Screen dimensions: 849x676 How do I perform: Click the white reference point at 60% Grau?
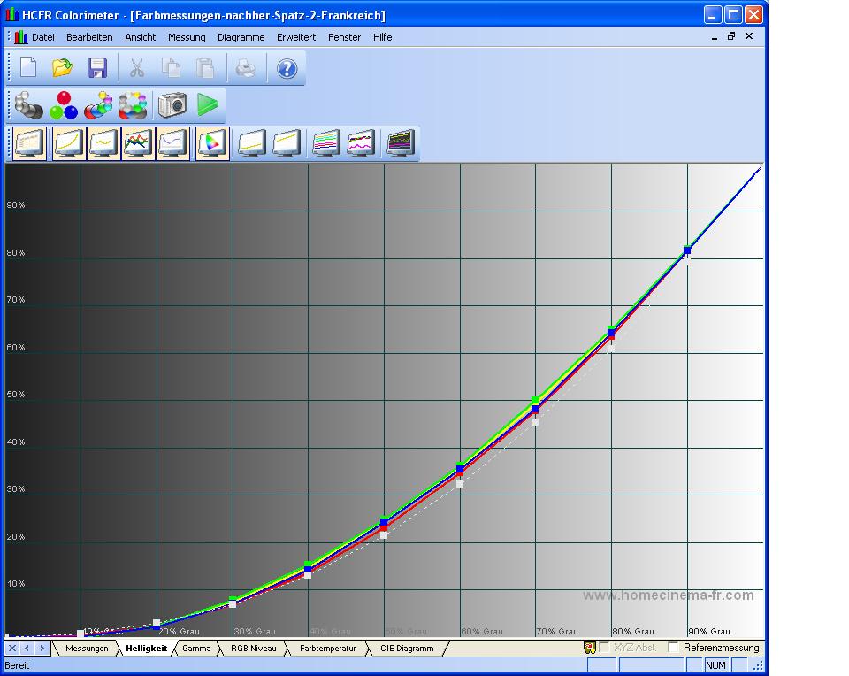tap(460, 484)
